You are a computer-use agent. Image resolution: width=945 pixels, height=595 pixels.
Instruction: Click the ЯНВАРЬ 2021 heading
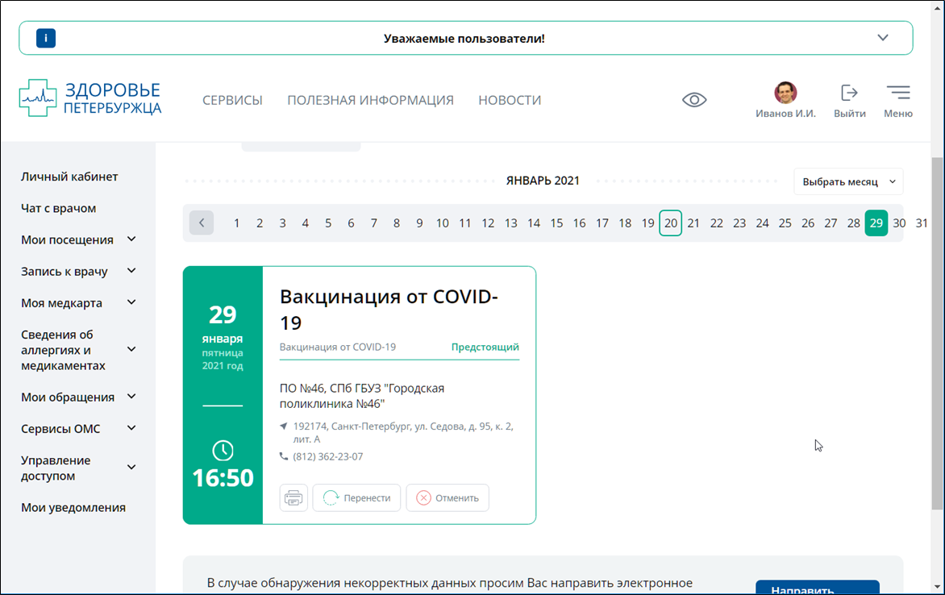point(543,181)
